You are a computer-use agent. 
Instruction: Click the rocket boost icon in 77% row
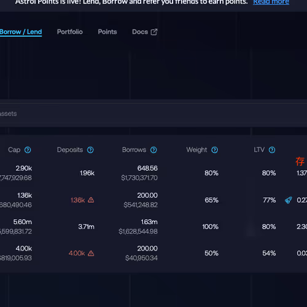[289, 200]
